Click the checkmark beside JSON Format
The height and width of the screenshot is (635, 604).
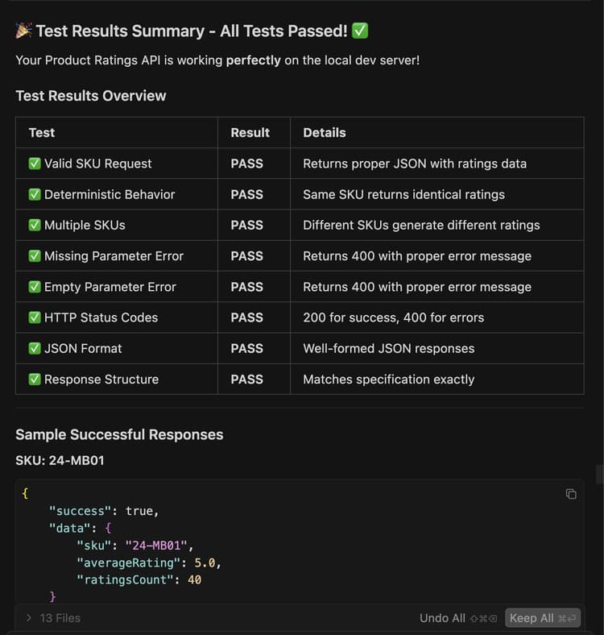[x=35, y=348]
